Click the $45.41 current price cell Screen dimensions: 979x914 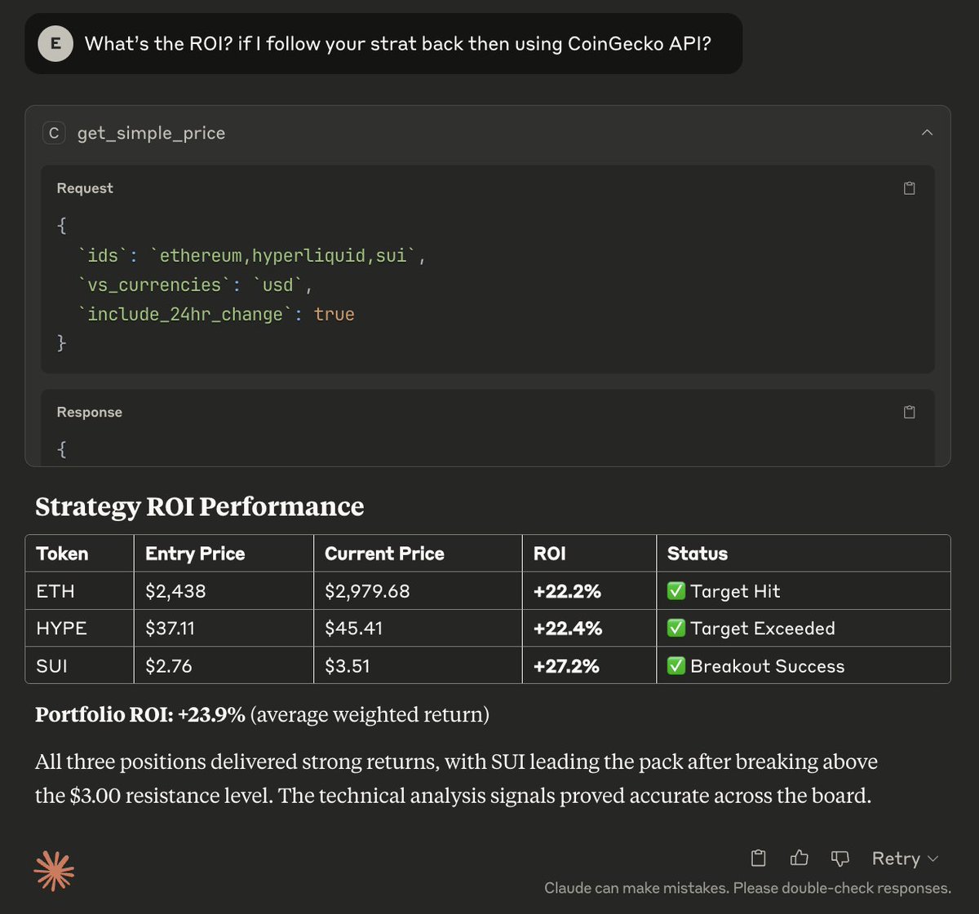418,629
